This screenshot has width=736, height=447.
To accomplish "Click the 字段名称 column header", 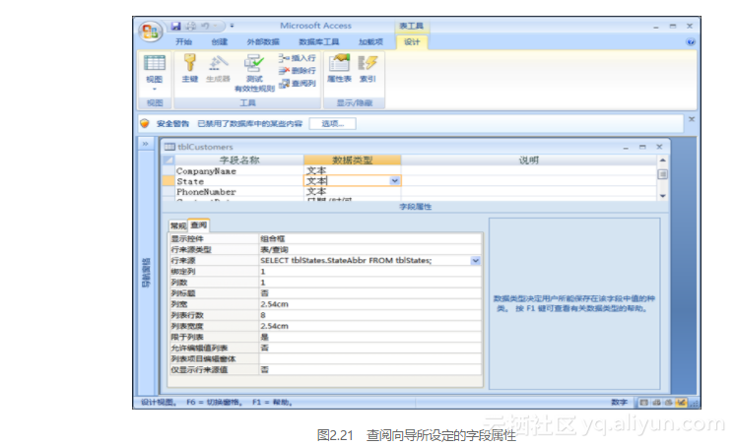I will pyautogui.click(x=239, y=160).
